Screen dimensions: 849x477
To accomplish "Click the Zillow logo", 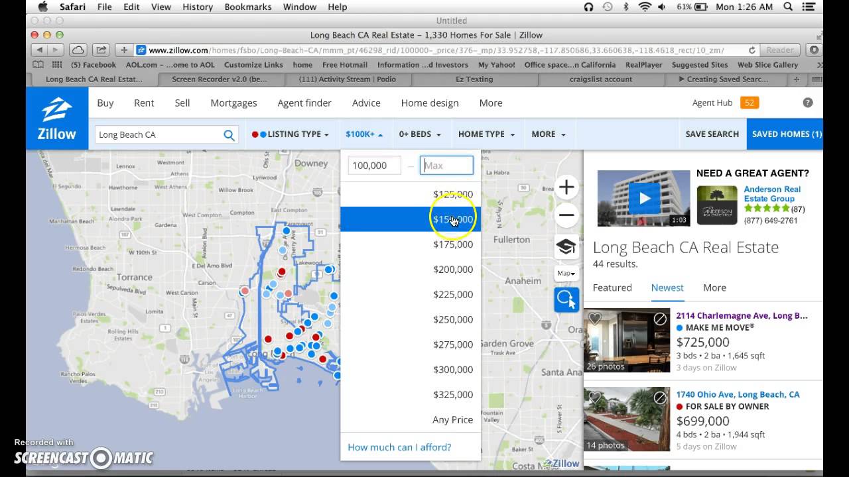I will click(56, 119).
